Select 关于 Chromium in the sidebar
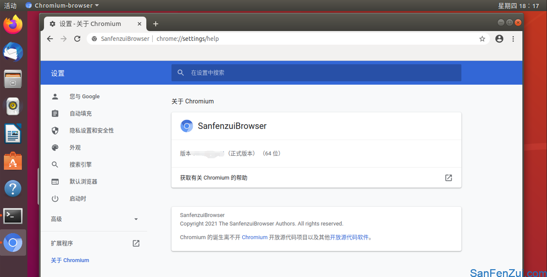The height and width of the screenshot is (277, 547). [x=70, y=260]
